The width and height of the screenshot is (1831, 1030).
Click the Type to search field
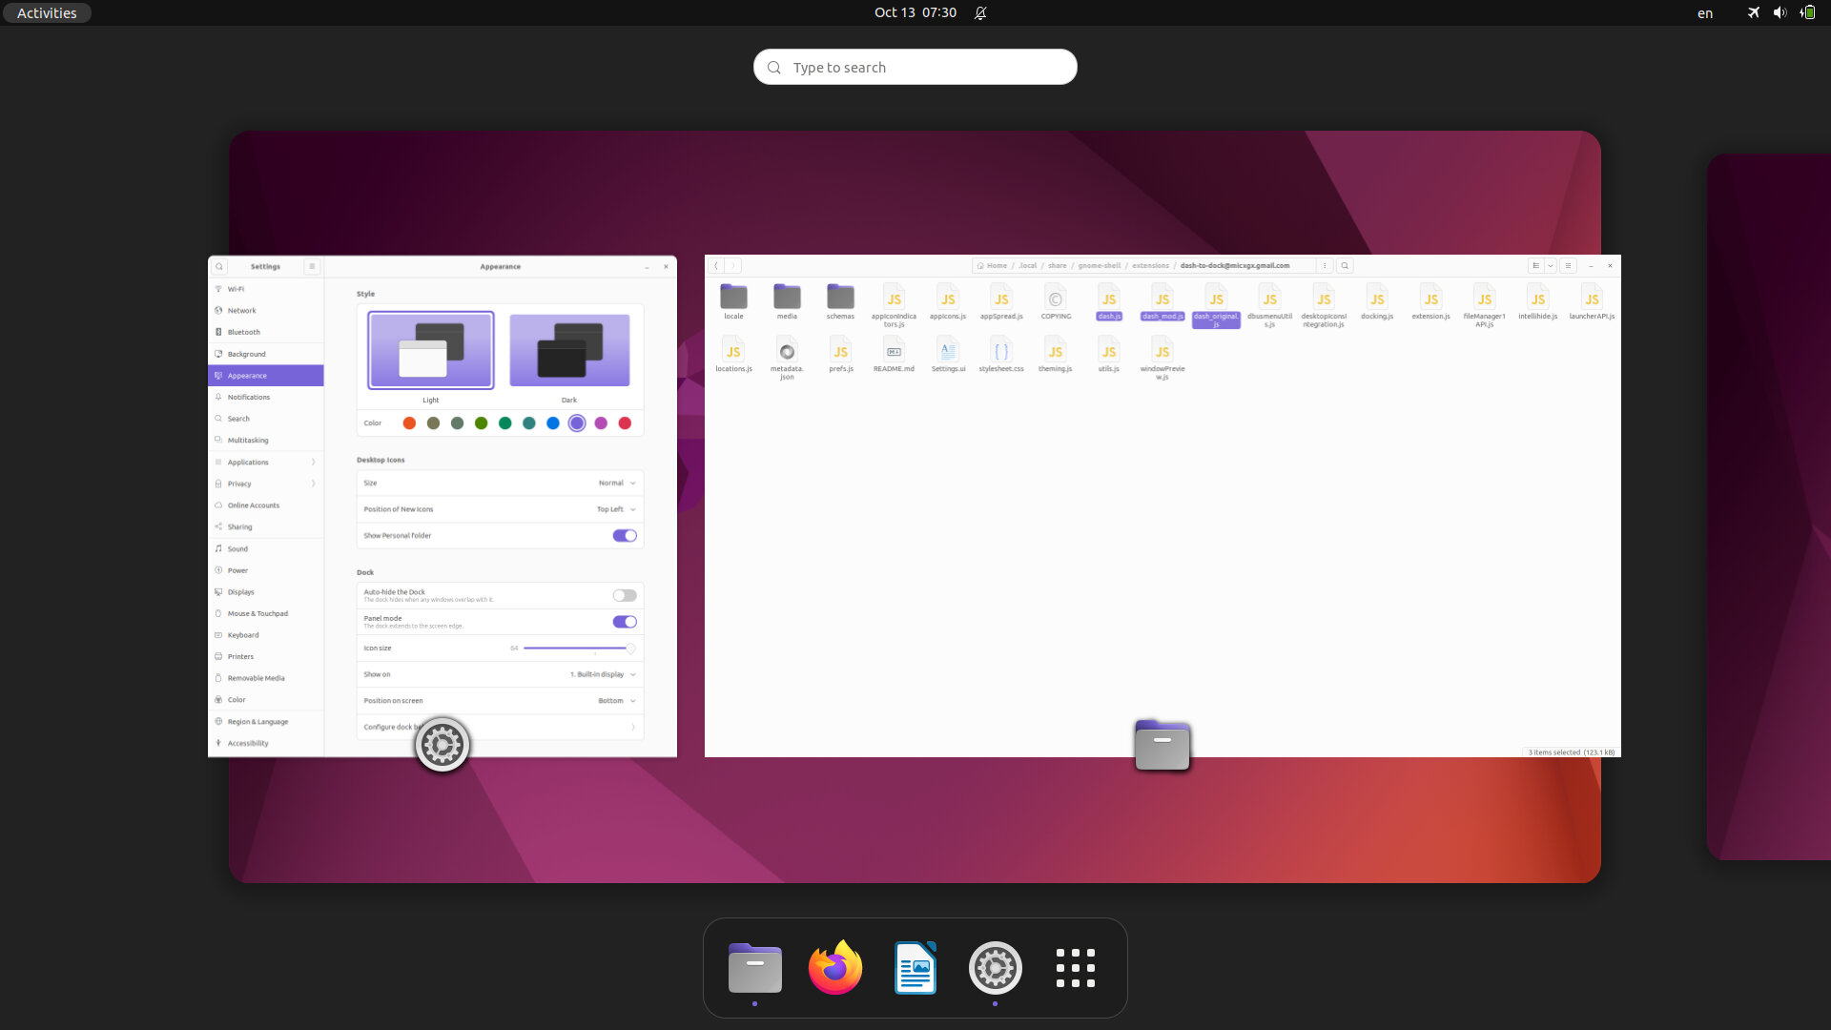pos(915,67)
